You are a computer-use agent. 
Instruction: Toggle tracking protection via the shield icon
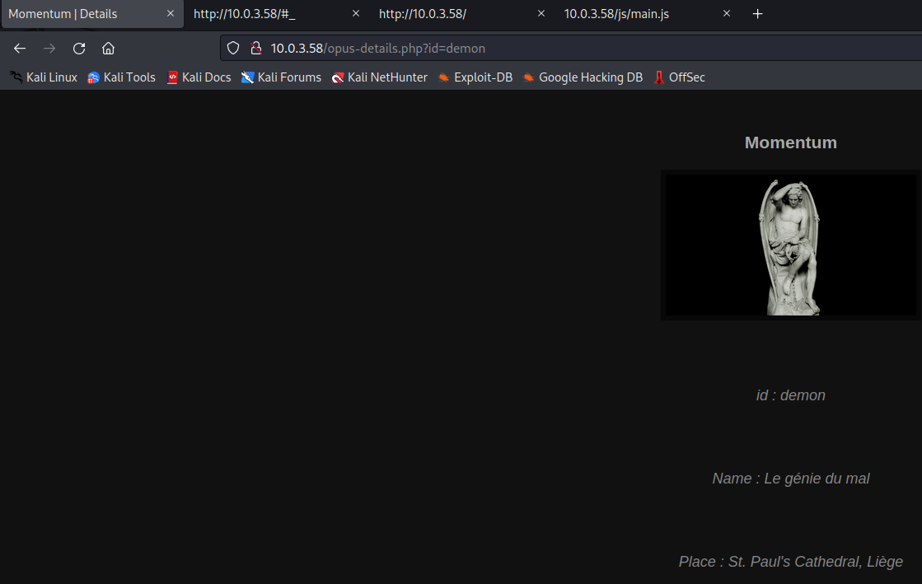click(x=233, y=48)
